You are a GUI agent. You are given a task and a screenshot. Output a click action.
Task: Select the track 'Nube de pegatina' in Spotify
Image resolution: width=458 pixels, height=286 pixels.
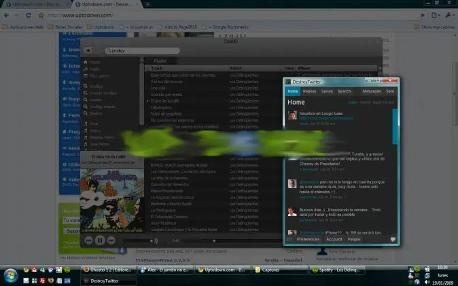pos(166,113)
